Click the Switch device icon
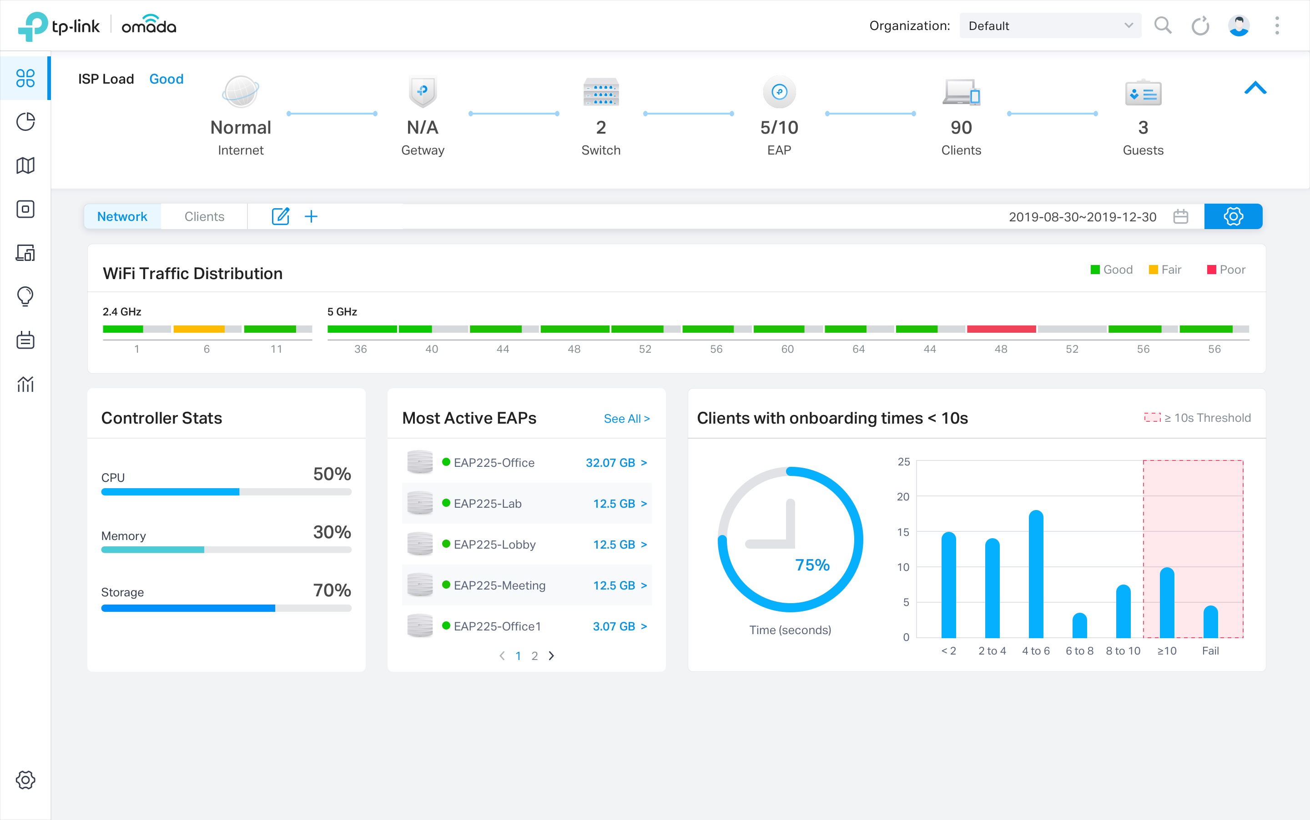Image resolution: width=1310 pixels, height=820 pixels. point(601,92)
